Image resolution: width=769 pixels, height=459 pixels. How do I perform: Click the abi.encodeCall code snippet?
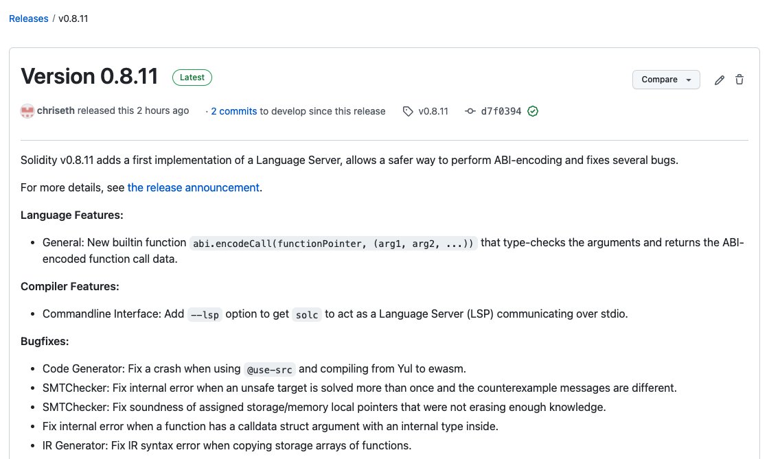pyautogui.click(x=333, y=243)
